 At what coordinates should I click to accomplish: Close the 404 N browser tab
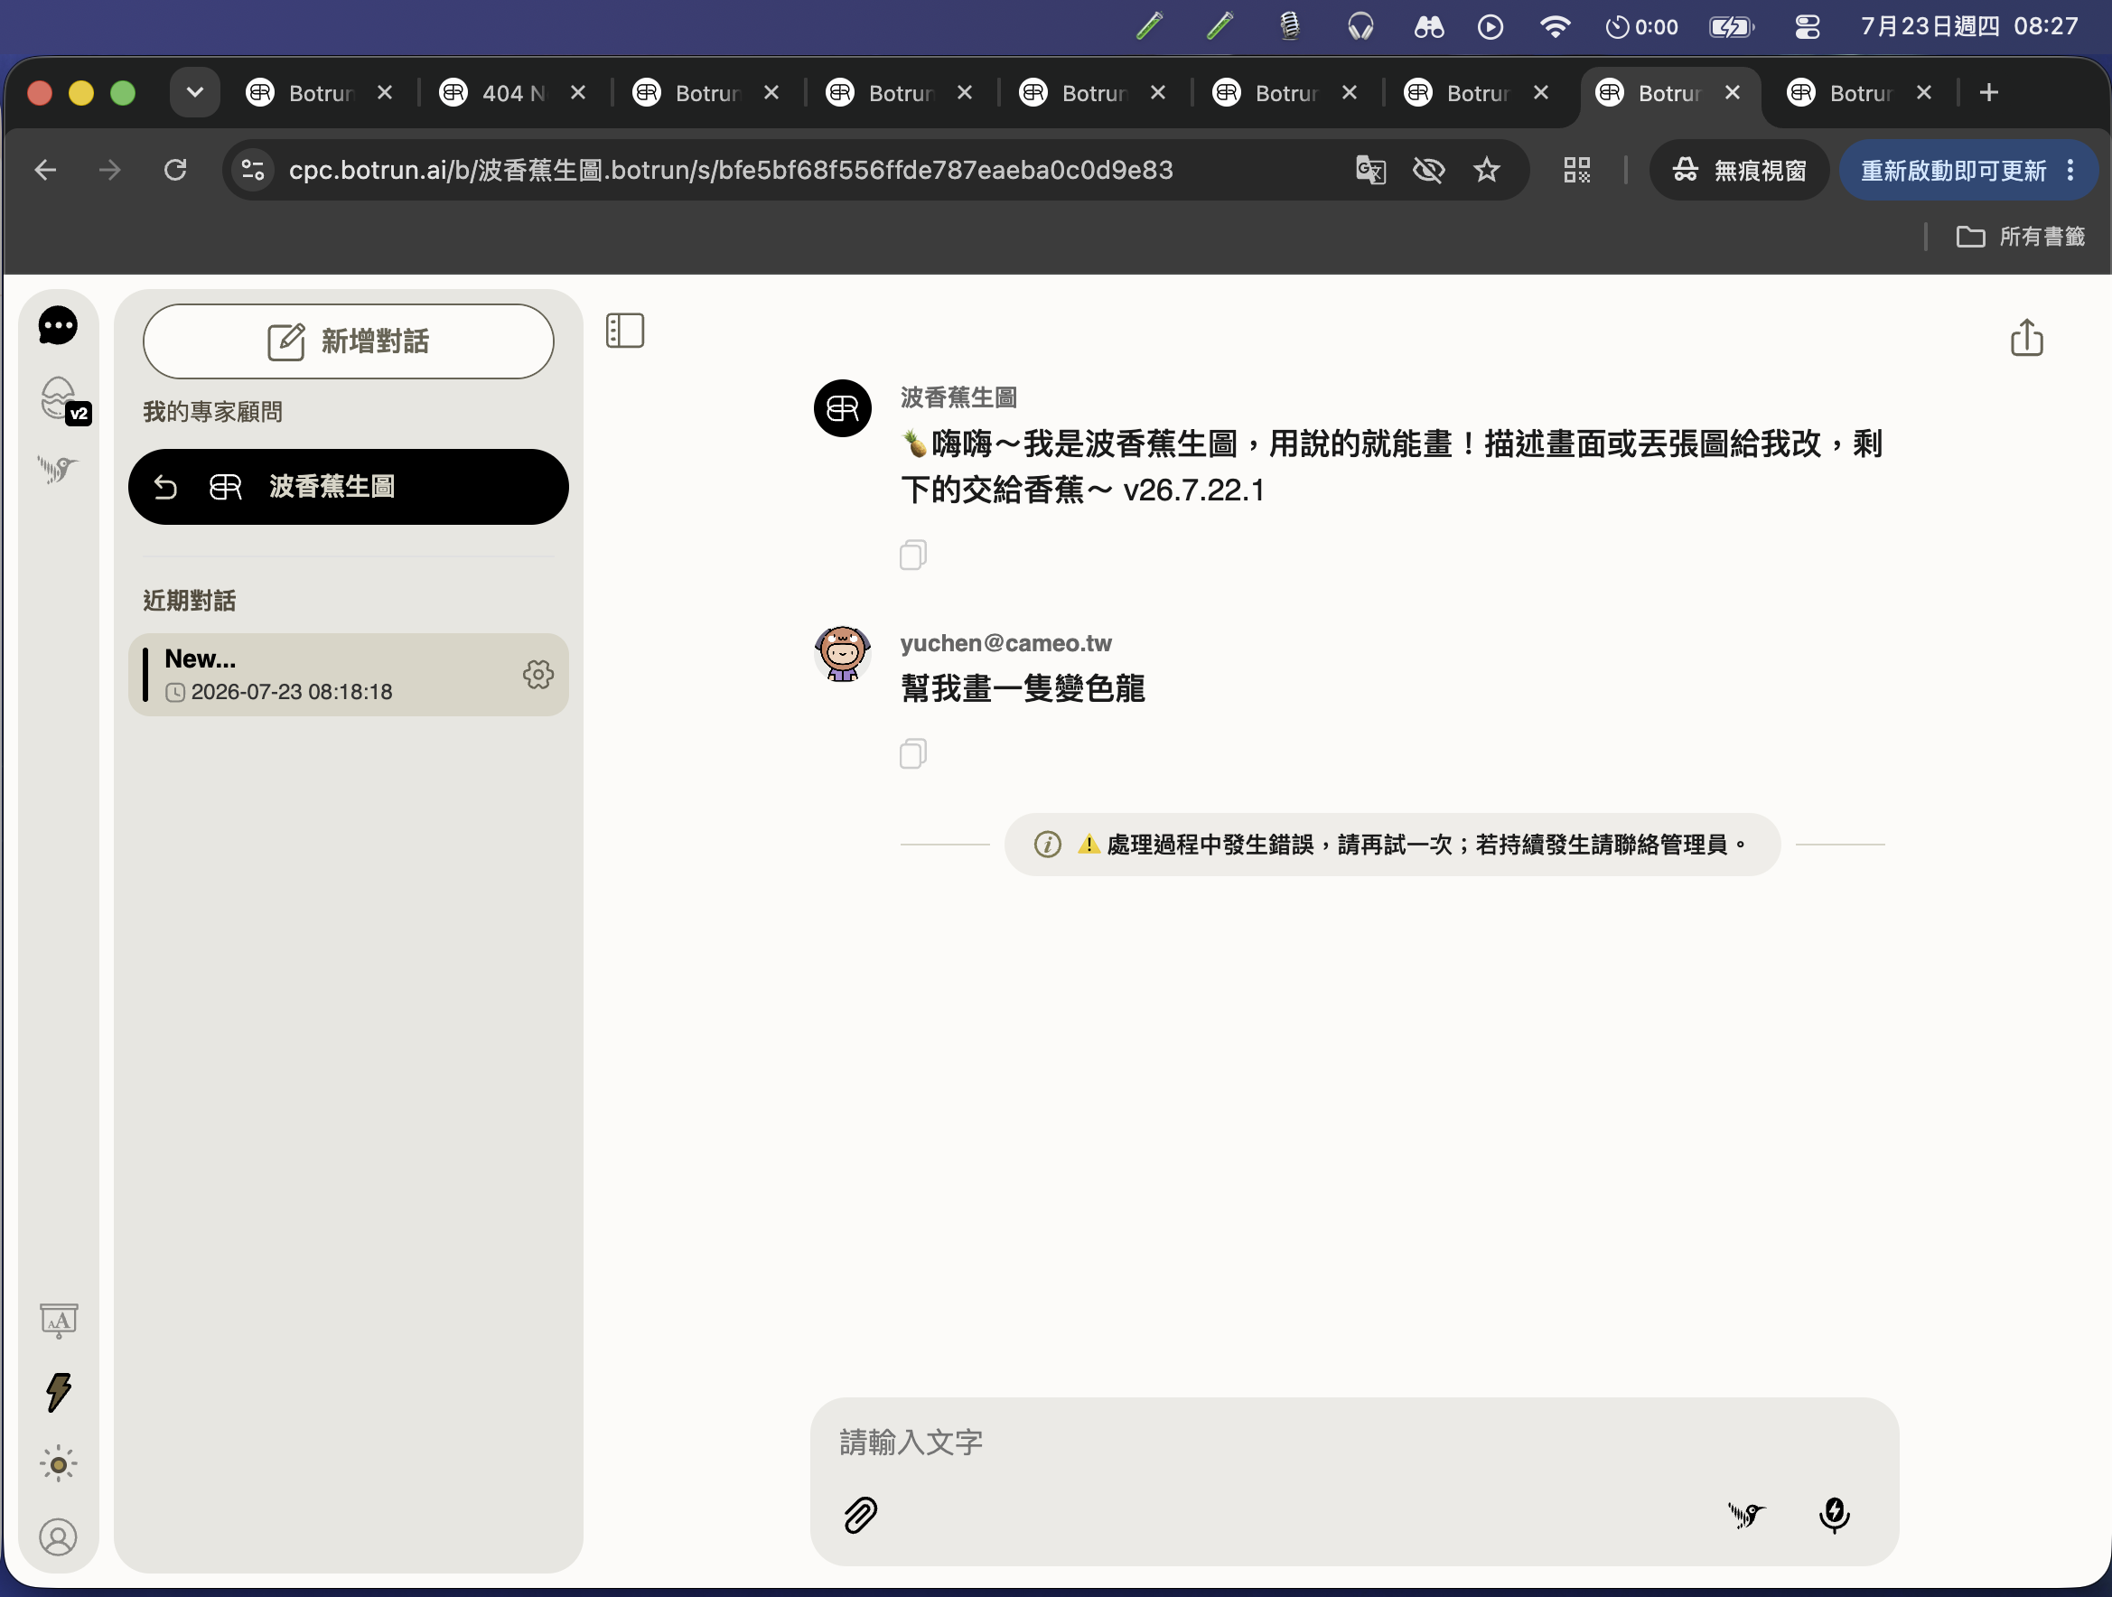(x=577, y=93)
